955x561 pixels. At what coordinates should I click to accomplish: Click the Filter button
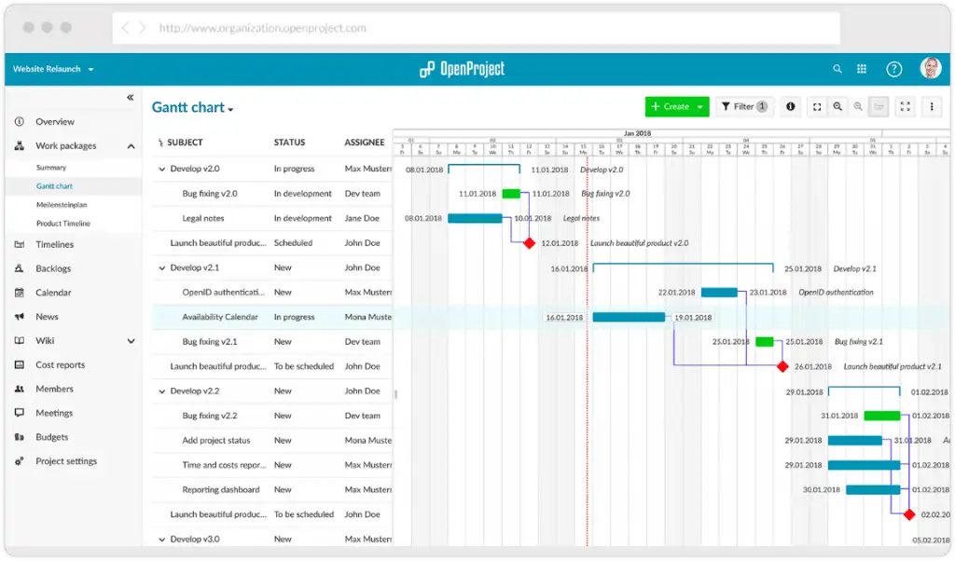(745, 106)
